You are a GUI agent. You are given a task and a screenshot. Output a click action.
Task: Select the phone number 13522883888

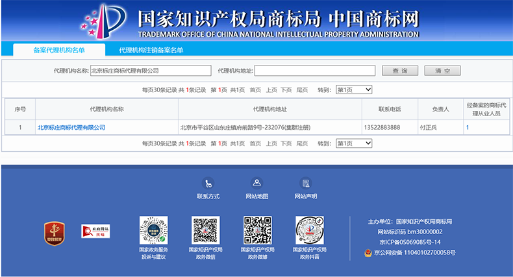382,127
